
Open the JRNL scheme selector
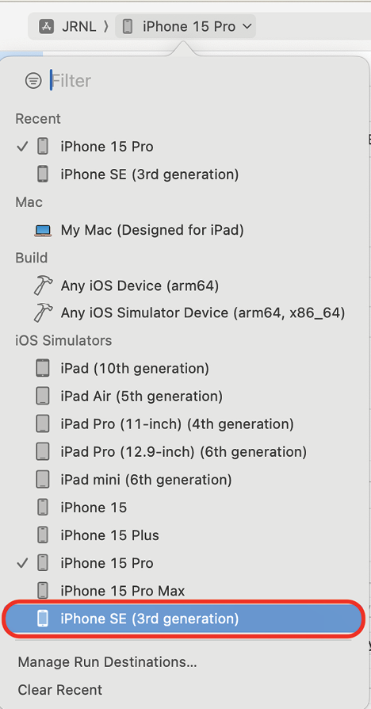tap(67, 27)
